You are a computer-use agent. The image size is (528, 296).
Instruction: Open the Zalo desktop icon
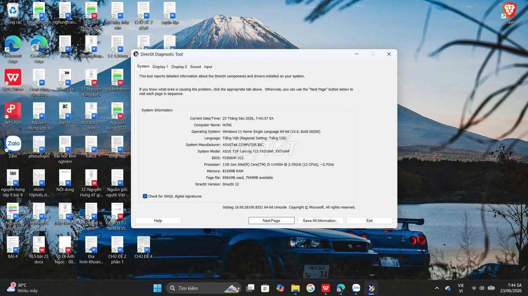(x=13, y=147)
